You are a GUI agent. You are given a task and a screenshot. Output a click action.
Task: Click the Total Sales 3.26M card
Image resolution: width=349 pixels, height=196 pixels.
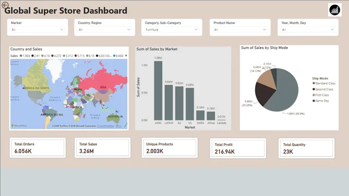[103, 148]
